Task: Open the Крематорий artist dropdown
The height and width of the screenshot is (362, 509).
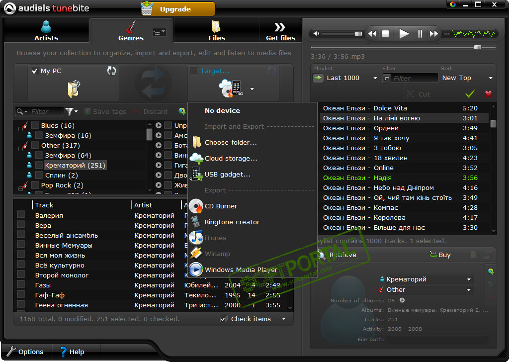Action: point(468,279)
